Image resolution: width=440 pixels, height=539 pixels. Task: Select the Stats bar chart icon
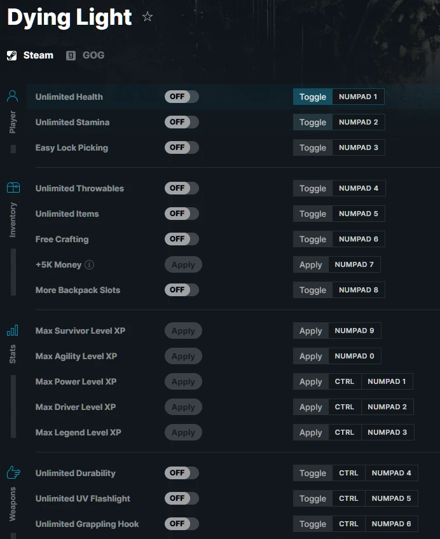point(13,331)
